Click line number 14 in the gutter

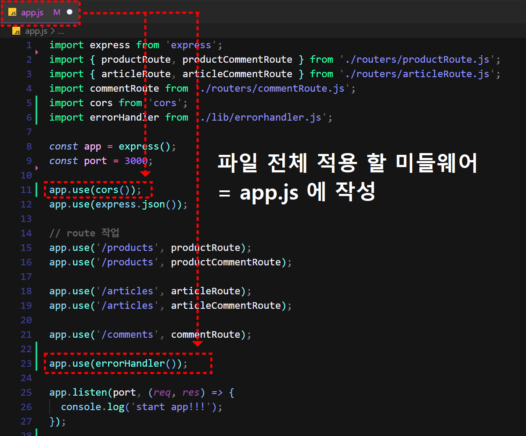point(26,233)
